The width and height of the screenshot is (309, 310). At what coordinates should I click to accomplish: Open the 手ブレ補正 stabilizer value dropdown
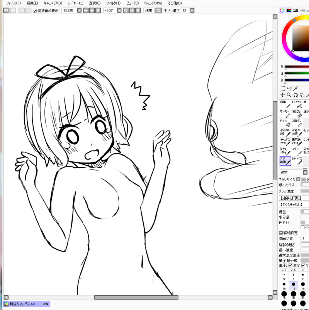pos(192,10)
